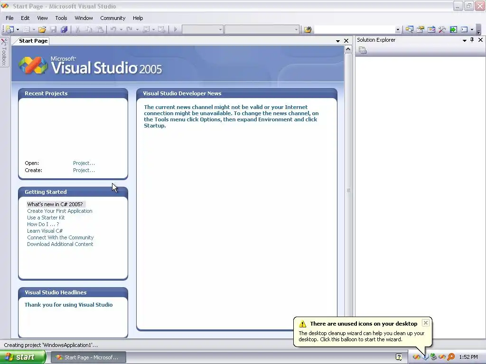This screenshot has width=486, height=364.
Task: Open the Start Page active files dropdown
Action: click(x=338, y=41)
